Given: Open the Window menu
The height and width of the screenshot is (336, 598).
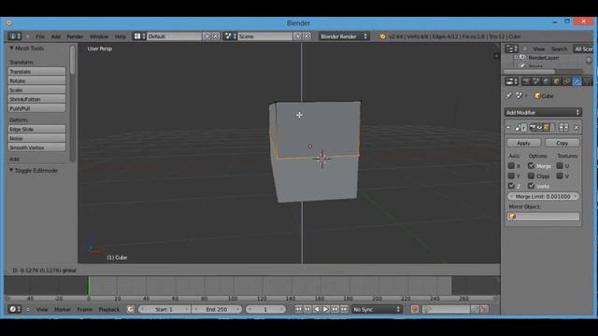Looking at the screenshot, I should click(99, 36).
